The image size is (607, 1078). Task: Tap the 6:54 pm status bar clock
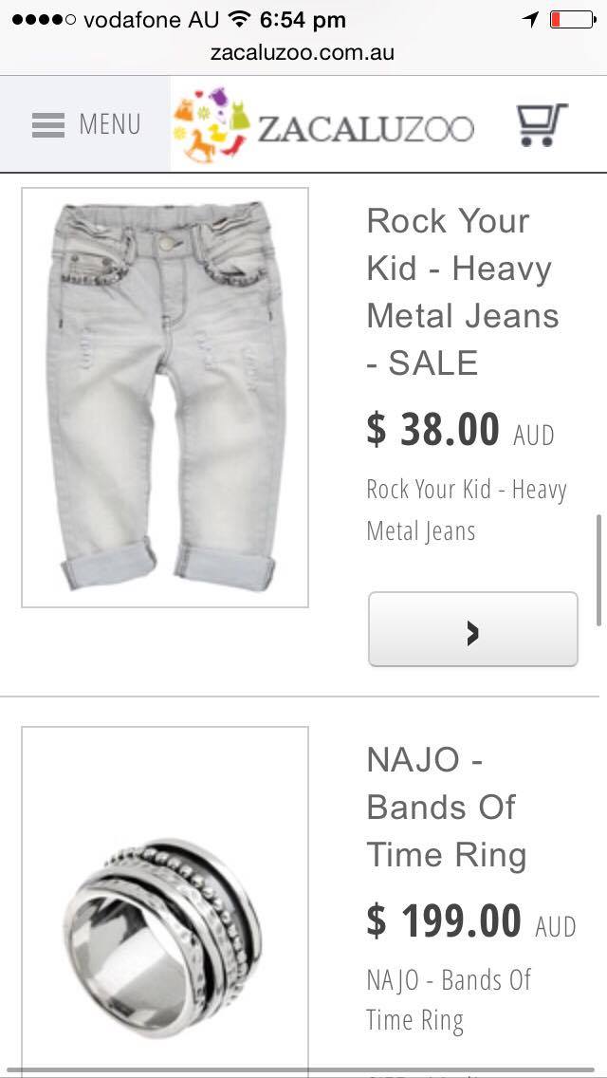click(x=303, y=21)
